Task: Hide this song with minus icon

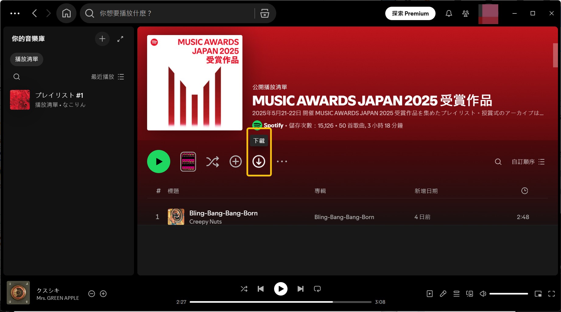Action: [92, 294]
